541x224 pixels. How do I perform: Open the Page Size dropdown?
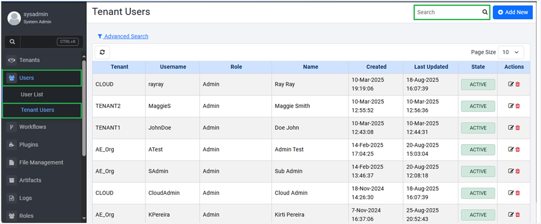click(511, 52)
